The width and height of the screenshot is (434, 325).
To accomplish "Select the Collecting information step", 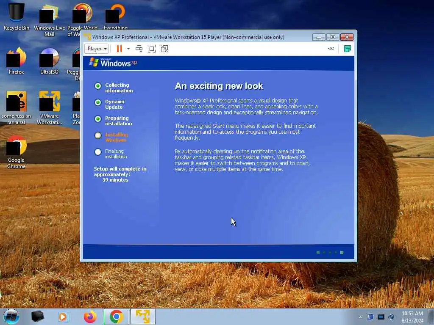I will 114,88.
